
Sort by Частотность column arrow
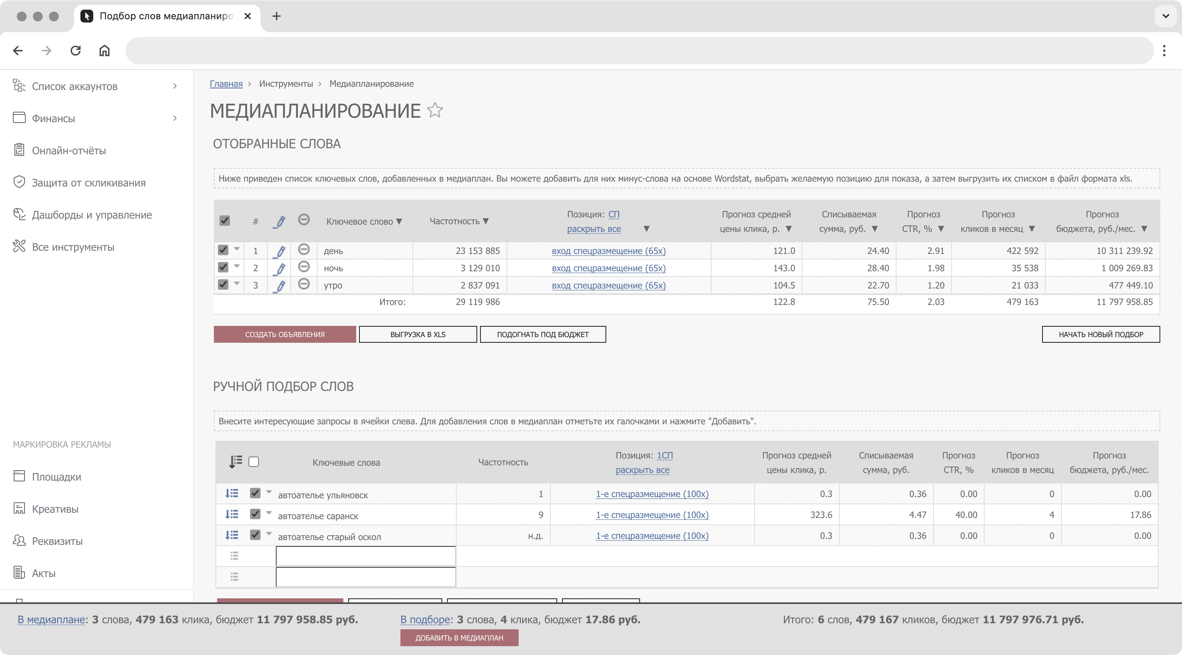point(486,221)
